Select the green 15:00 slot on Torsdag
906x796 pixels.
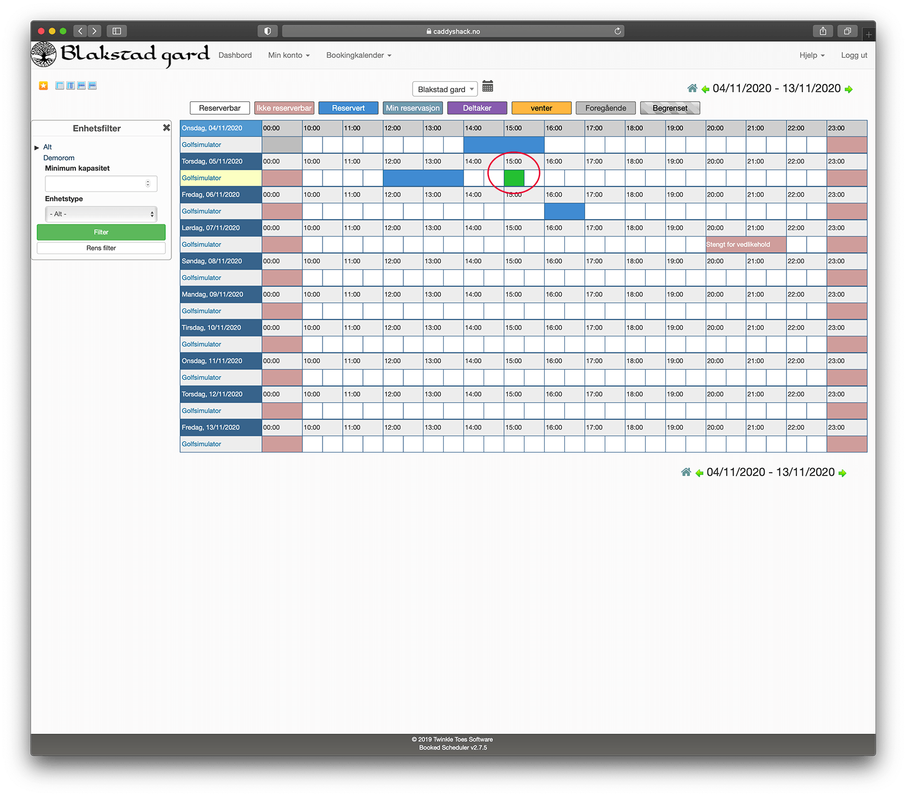[514, 178]
